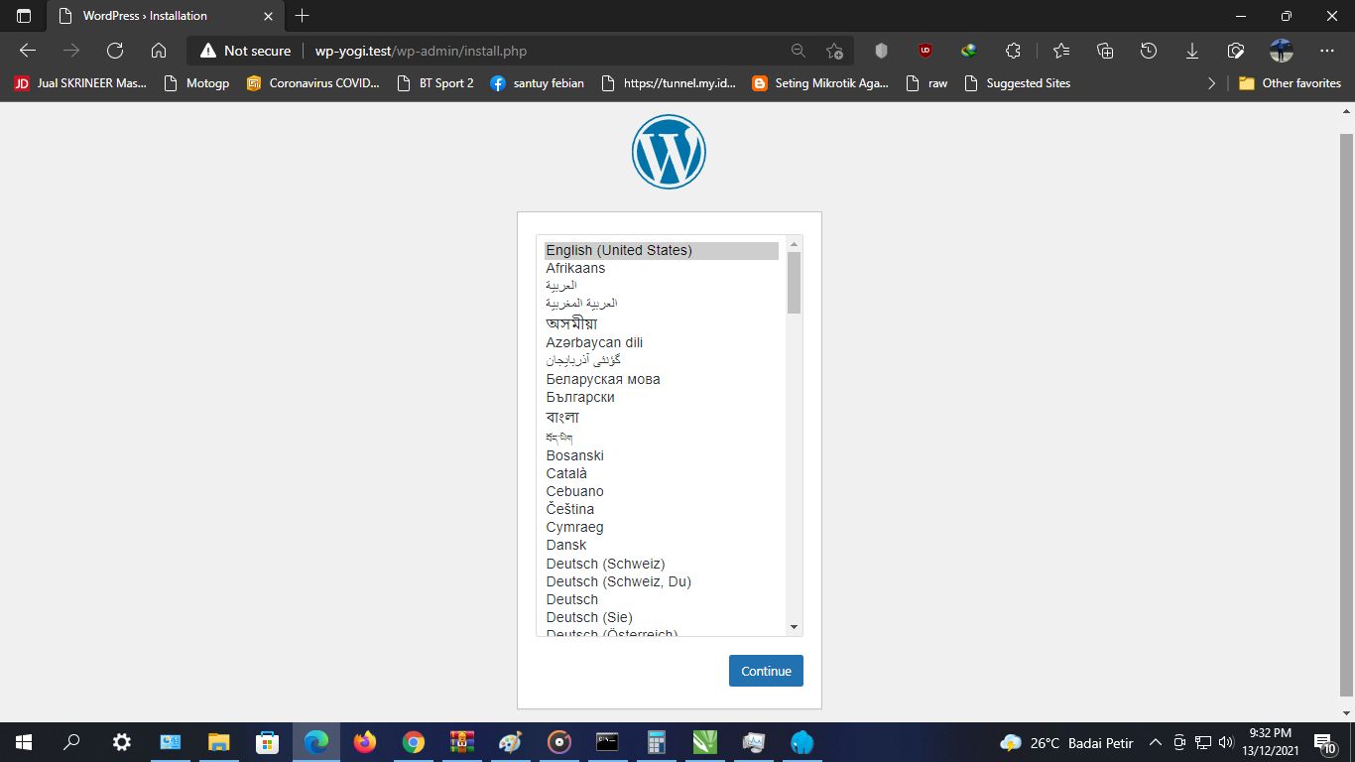The width and height of the screenshot is (1355, 762).
Task: Open the Collections icon
Action: point(1105,51)
